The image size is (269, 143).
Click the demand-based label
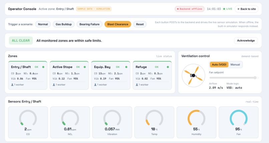tap(250, 56)
